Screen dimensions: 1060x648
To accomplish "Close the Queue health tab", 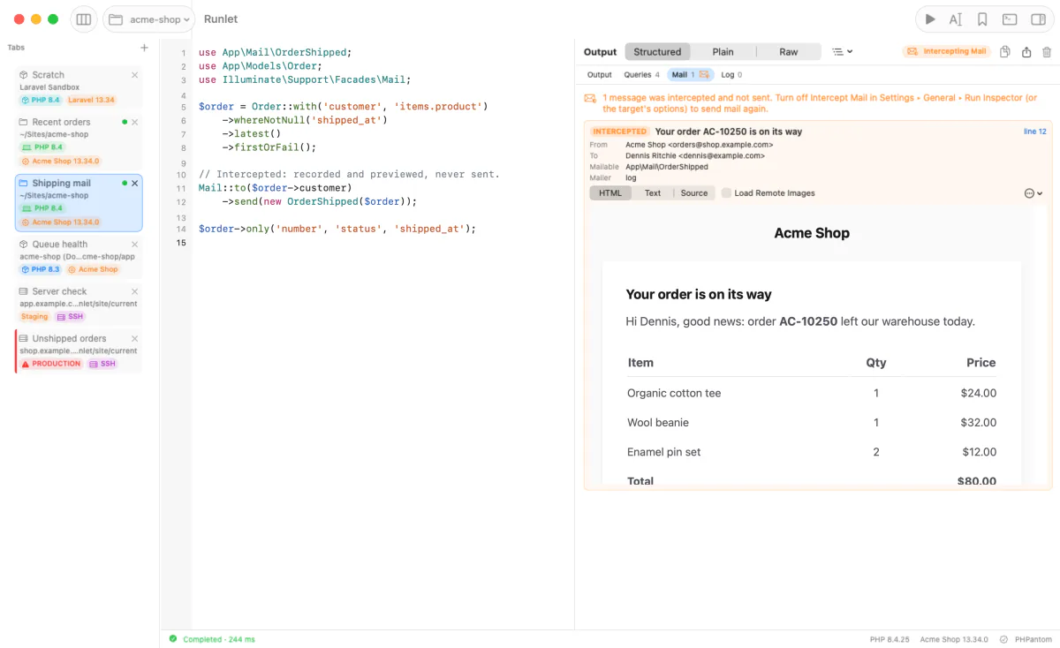I will (x=135, y=244).
